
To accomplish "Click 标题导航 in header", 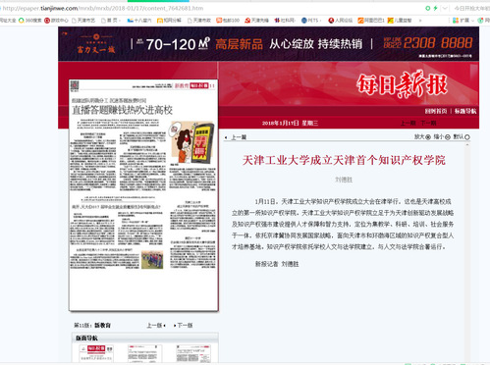I will (465, 111).
